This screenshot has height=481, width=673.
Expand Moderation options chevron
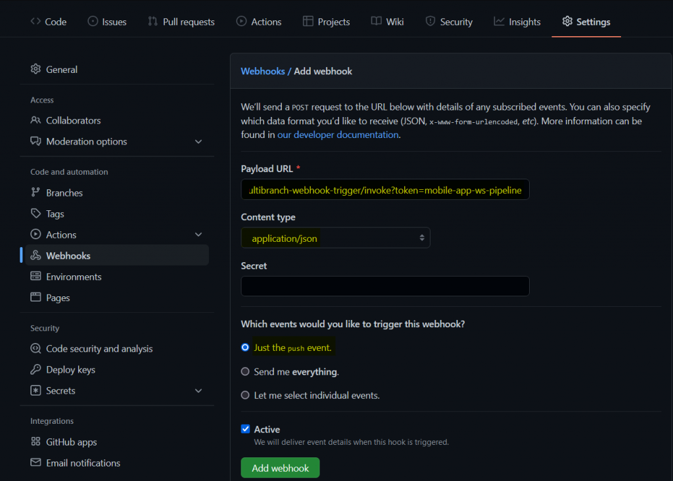[x=198, y=141]
